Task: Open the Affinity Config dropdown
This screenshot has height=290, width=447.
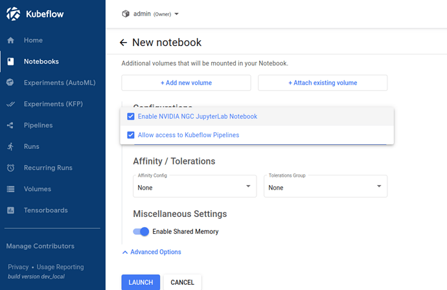Action: point(195,186)
